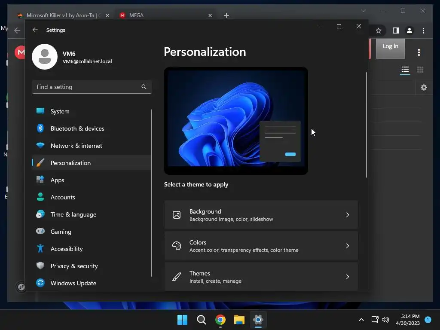Open the Accounts settings category
This screenshot has height=330, width=440.
[x=92, y=197]
